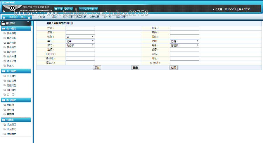Focus the 年龄 age input field
263x143 pixels.
pos(80,32)
